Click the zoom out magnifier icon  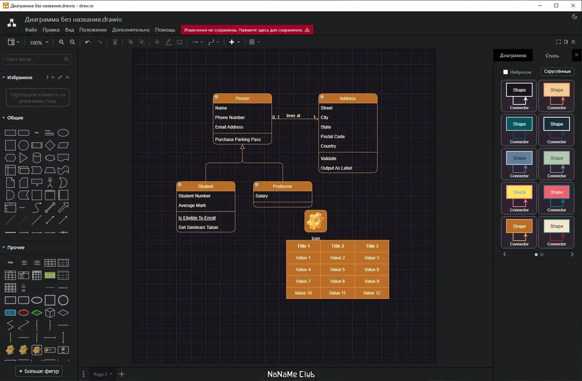coord(73,42)
